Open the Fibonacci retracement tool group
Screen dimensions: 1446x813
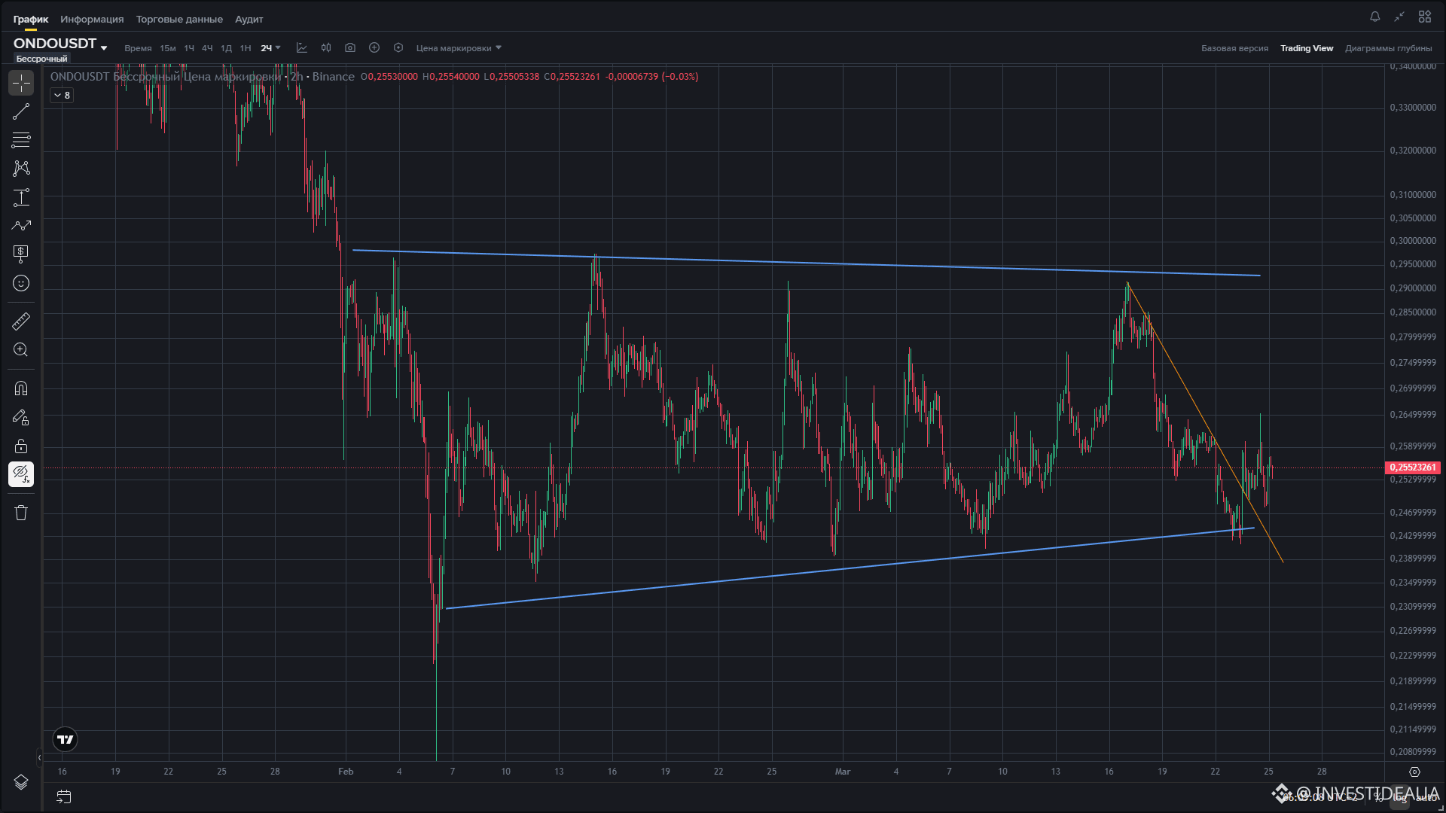click(21, 140)
